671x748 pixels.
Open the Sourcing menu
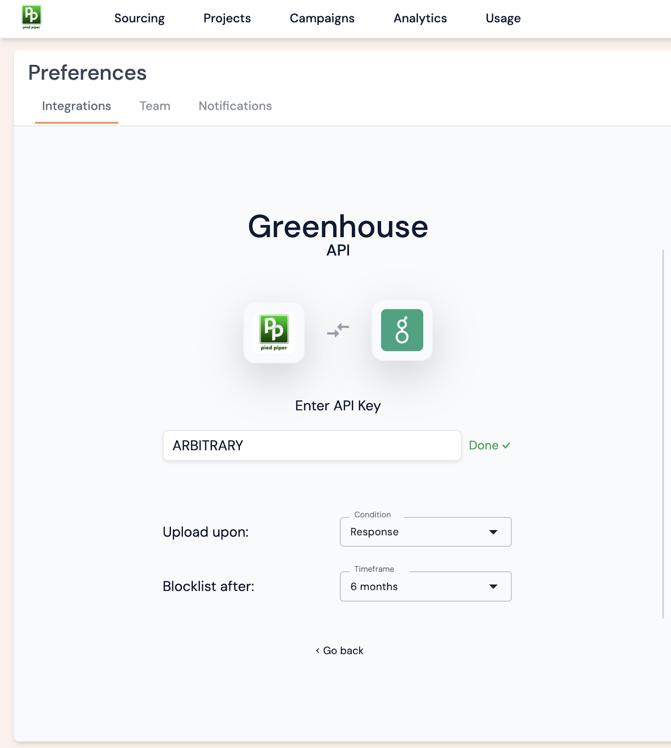click(x=139, y=18)
